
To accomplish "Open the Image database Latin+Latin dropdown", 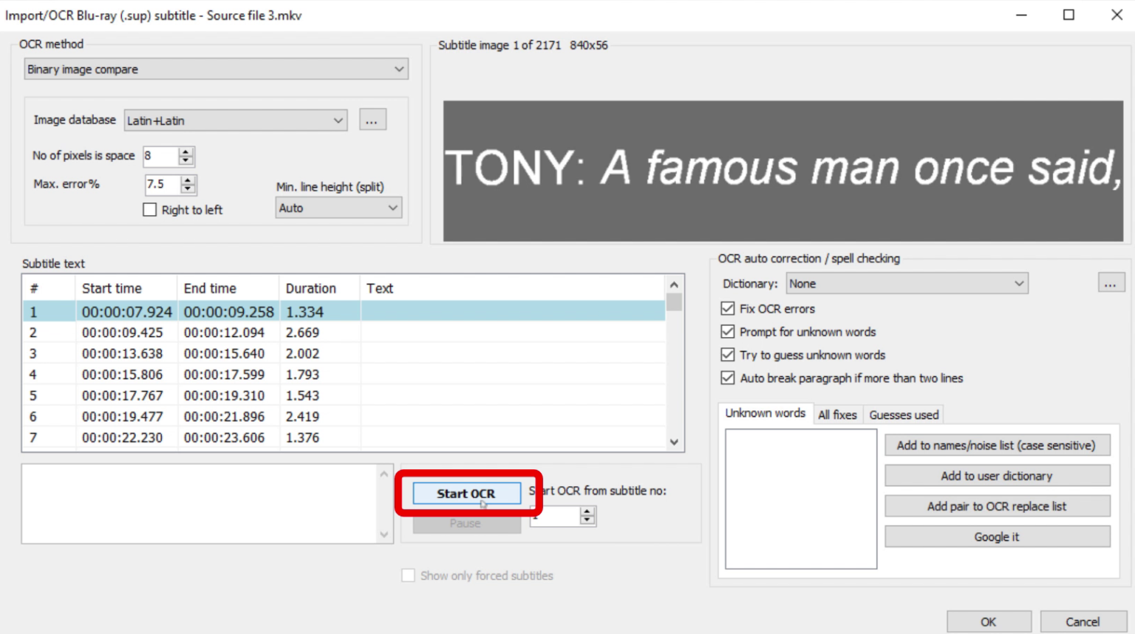I will tap(235, 120).
